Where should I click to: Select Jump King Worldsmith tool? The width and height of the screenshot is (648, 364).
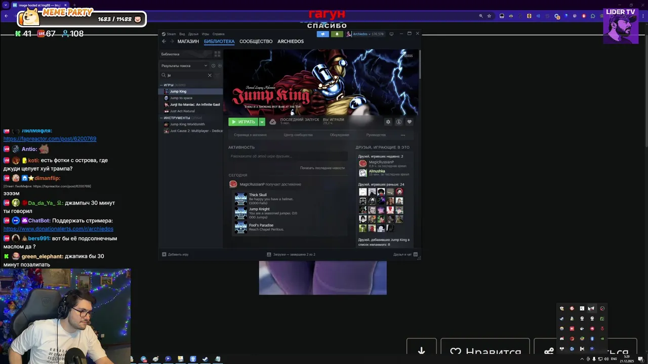191,124
